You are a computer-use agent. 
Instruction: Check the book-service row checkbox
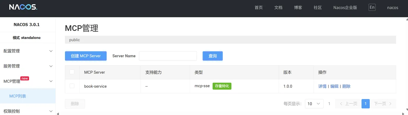click(72, 86)
